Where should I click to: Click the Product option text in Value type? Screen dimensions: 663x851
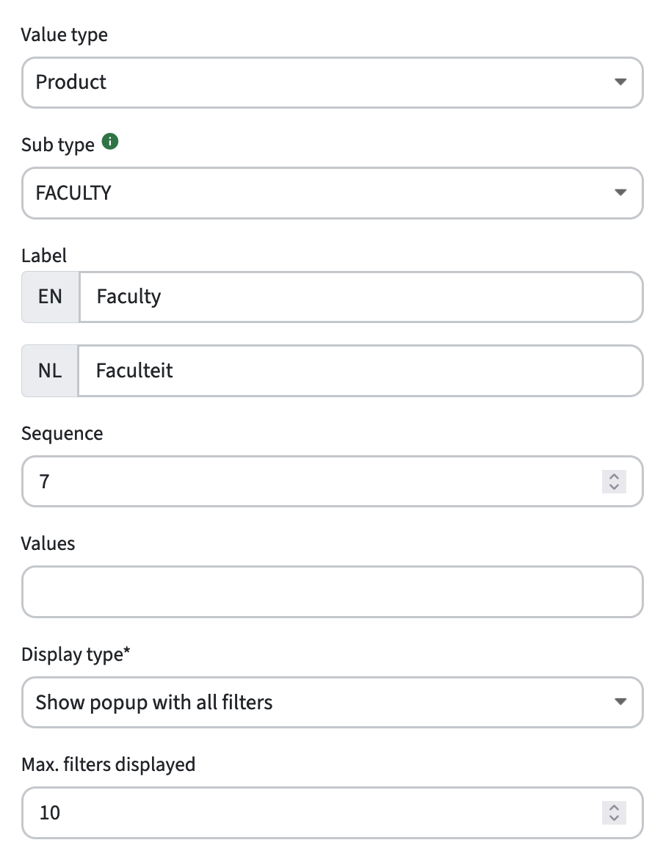coord(71,82)
